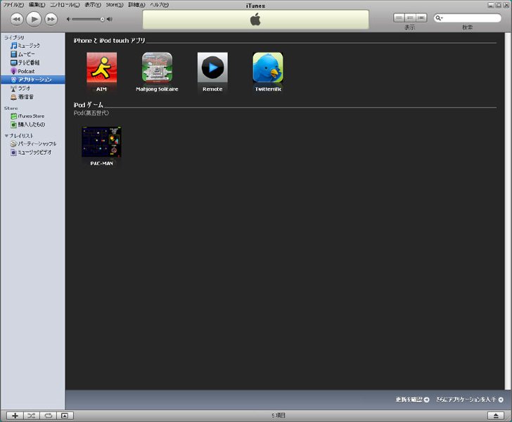This screenshot has width=512, height=422.
Task: Open the AIM app icon
Action: point(101,68)
